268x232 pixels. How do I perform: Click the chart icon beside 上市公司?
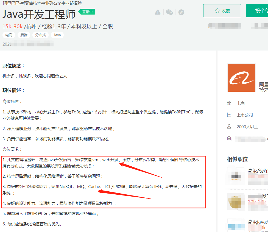229,115
